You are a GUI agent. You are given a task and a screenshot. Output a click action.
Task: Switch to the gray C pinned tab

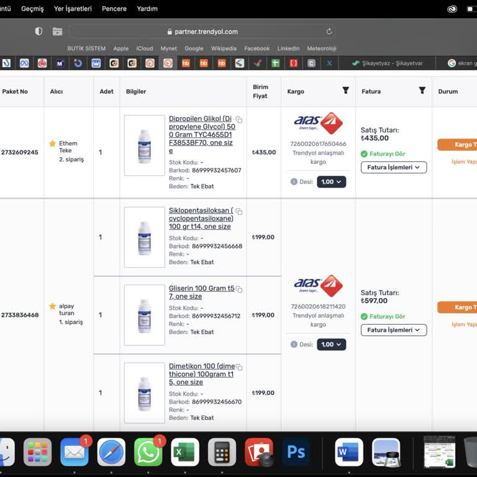click(311, 63)
